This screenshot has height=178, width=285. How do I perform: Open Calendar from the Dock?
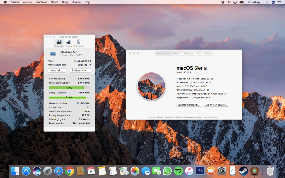point(91,171)
